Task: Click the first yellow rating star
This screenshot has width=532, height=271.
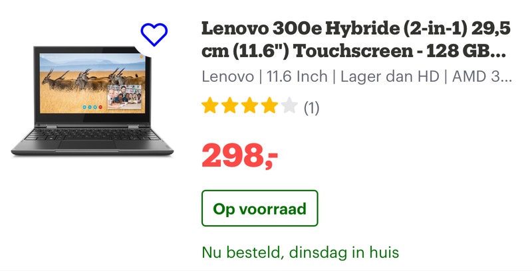Action: click(210, 106)
